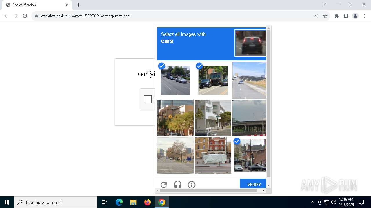Screen dimensions: 371x208
Task: Open Chrome three-dot menu
Action: (365, 16)
